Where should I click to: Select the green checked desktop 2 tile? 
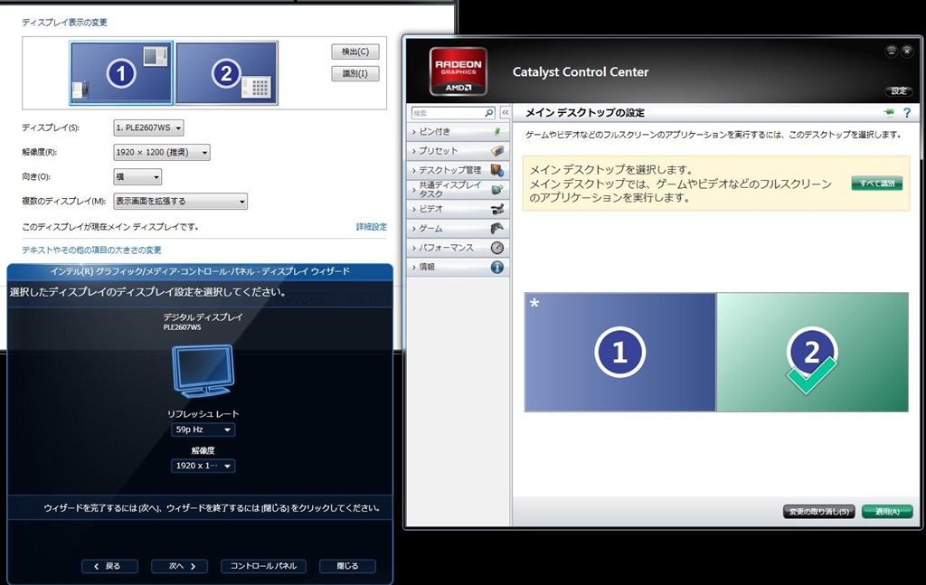pyautogui.click(x=812, y=352)
